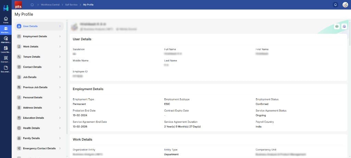Click the User Details person icon
Image resolution: width=351 pixels, height=158 pixels.
[x=19, y=26]
